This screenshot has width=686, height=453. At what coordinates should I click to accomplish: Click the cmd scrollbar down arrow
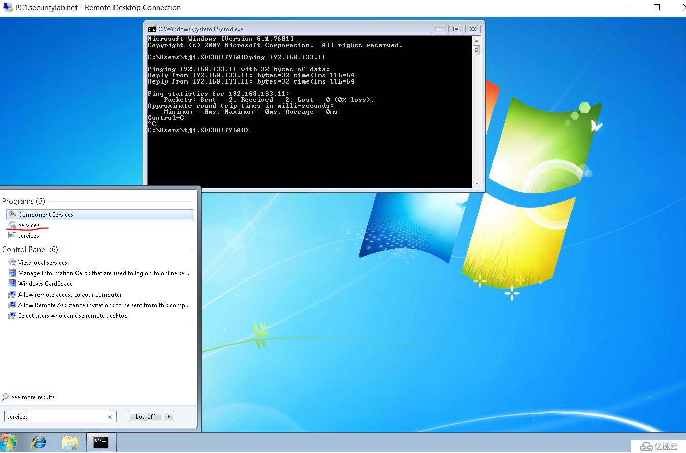(x=476, y=184)
